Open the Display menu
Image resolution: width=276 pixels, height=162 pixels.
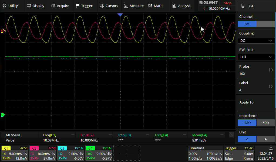(x=35, y=6)
